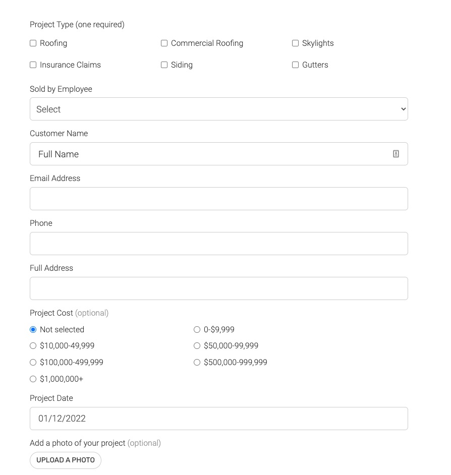
Task: Click the contact card icon in Customer Name
Action: tap(396, 154)
